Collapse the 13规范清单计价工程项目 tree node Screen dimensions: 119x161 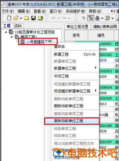tap(6, 32)
